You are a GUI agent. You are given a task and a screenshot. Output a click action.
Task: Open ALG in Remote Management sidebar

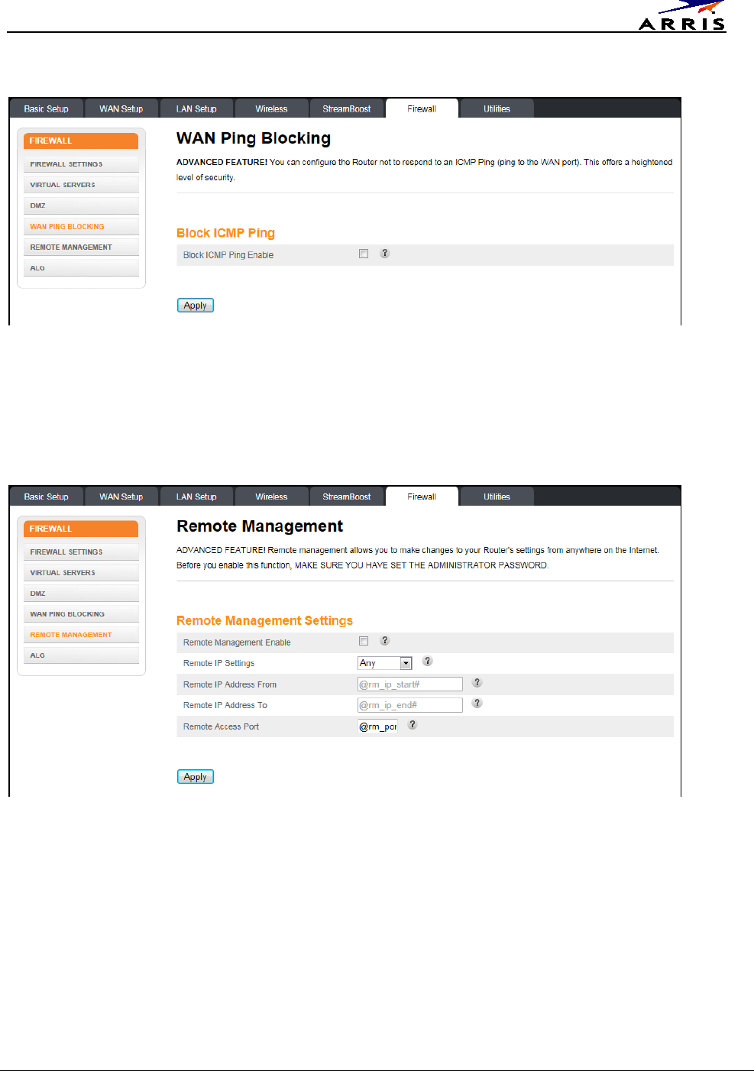(81, 655)
